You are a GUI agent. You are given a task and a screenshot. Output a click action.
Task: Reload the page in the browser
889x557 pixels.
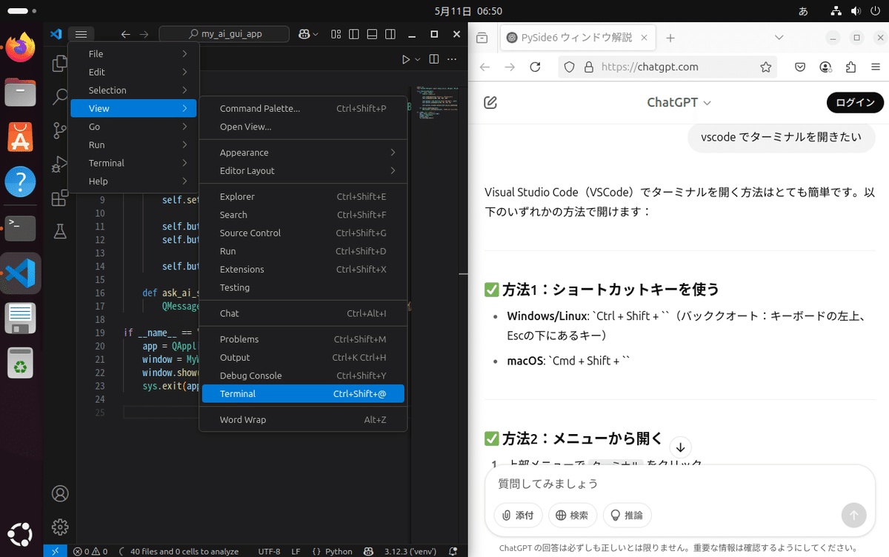point(535,67)
